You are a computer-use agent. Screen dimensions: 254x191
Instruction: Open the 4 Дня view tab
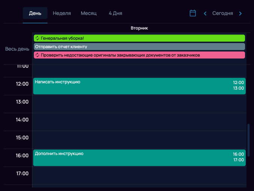(x=115, y=13)
